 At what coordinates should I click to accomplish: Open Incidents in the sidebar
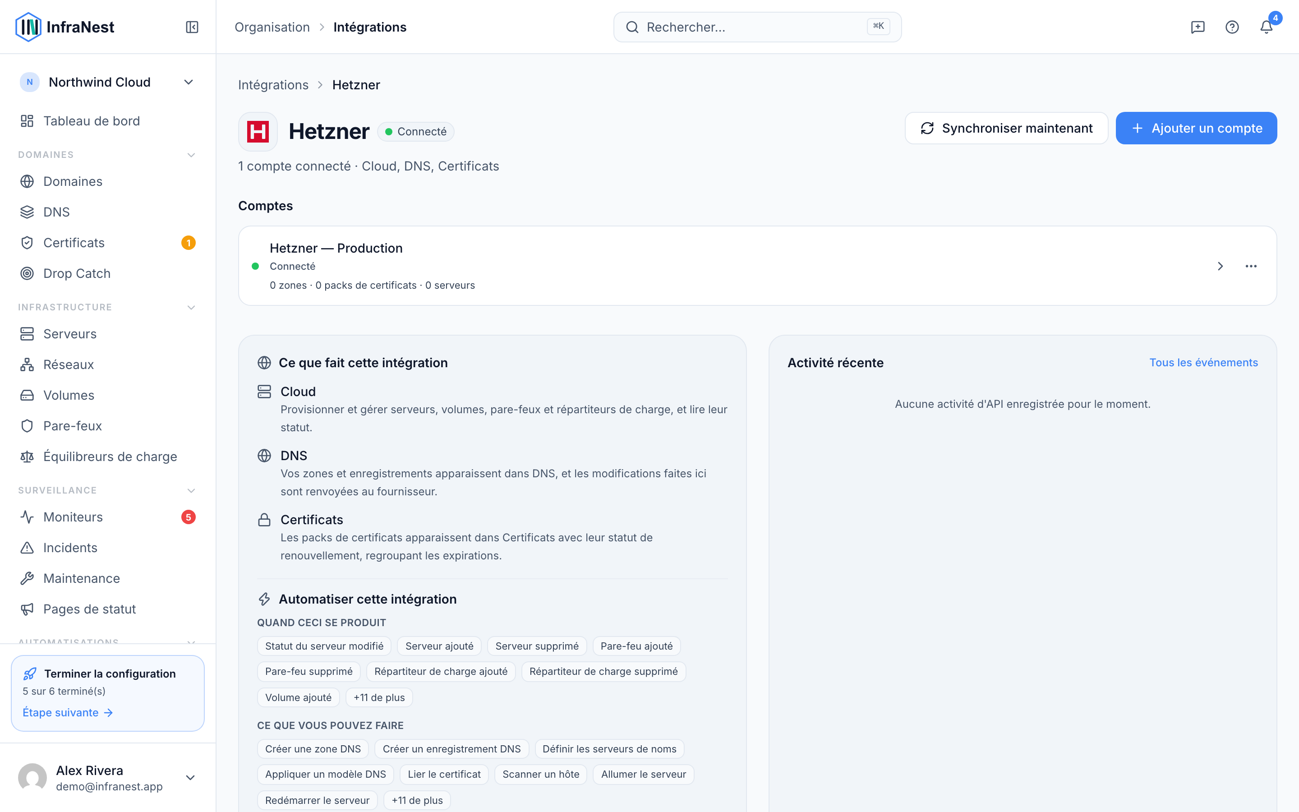[x=107, y=548]
